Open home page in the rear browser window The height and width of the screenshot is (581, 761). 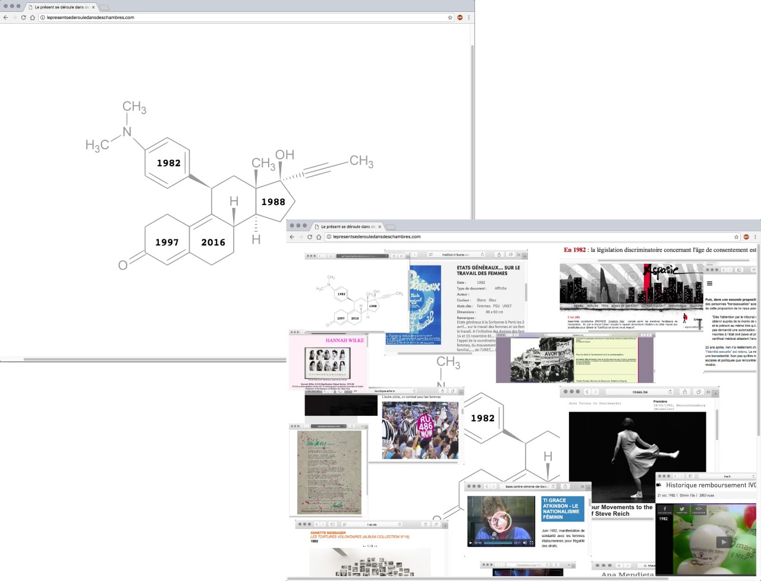32,17
